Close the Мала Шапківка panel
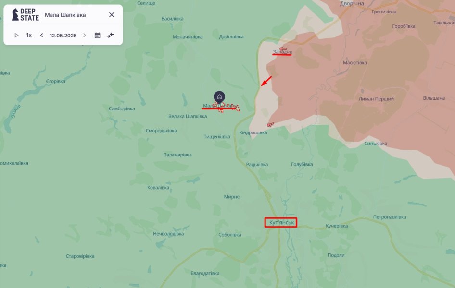455x288 pixels. (112, 15)
